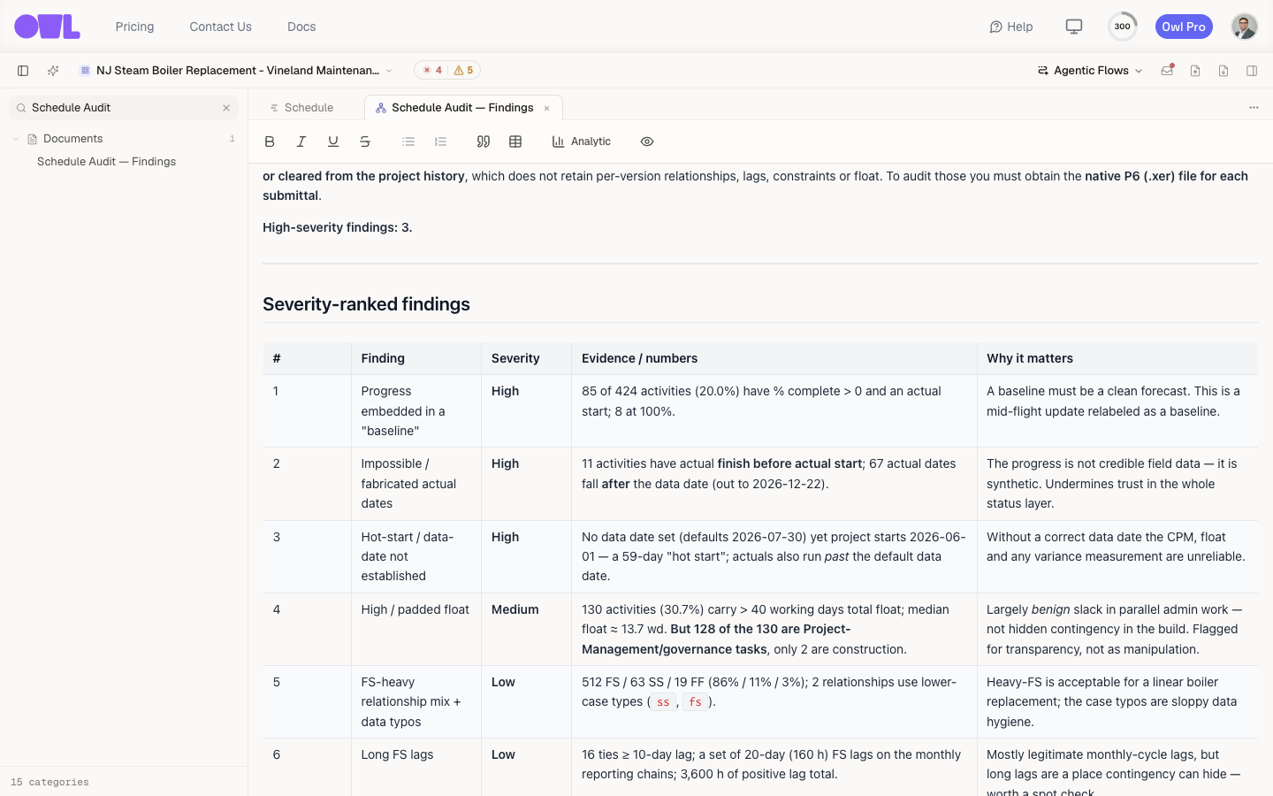Screen dimensions: 1273x796
Task: Click the "Hot-start / data-date not established" cell
Action: pos(415,556)
